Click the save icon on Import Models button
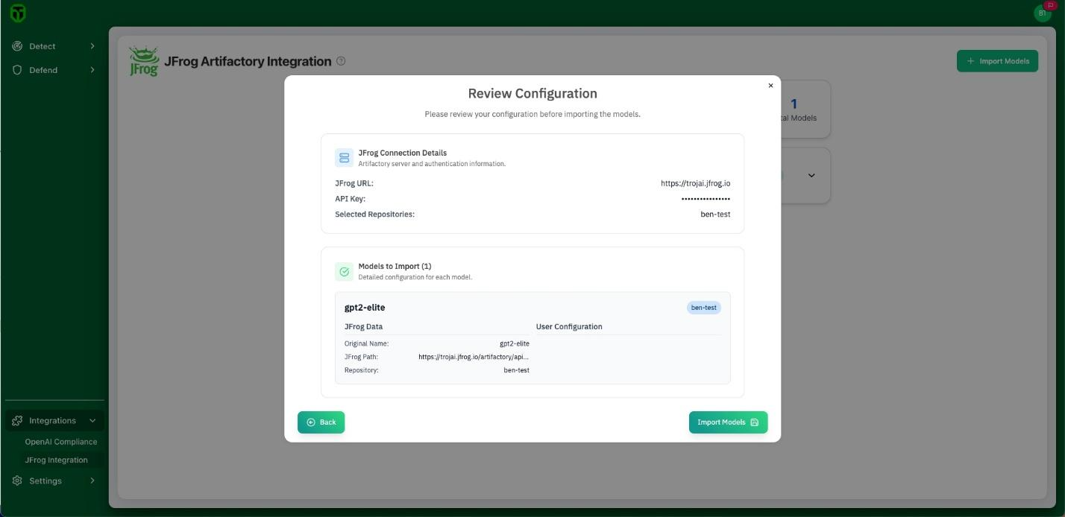1065x517 pixels. [x=754, y=422]
